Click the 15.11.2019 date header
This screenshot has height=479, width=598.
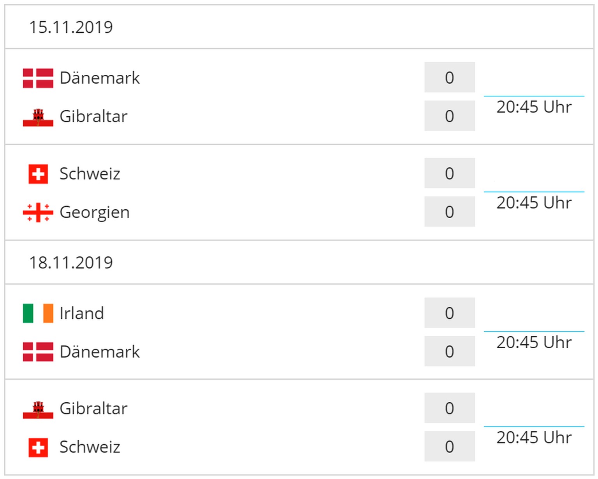point(71,27)
